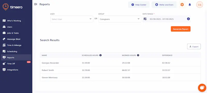This screenshot has width=207, height=93.
Task: Open the Help Center button
Action: coord(139,5)
